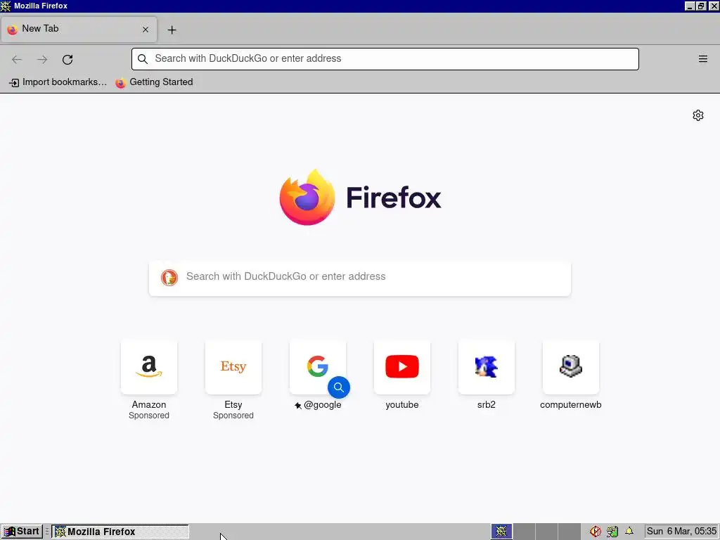Open Import bookmarks bookmark item
This screenshot has width=720, height=540.
click(x=58, y=82)
